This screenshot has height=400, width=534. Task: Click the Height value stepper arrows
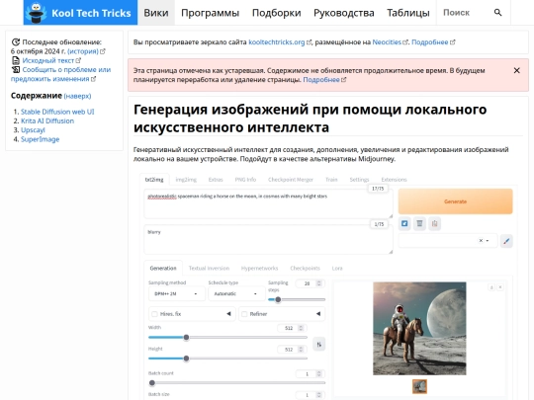pyautogui.click(x=301, y=350)
